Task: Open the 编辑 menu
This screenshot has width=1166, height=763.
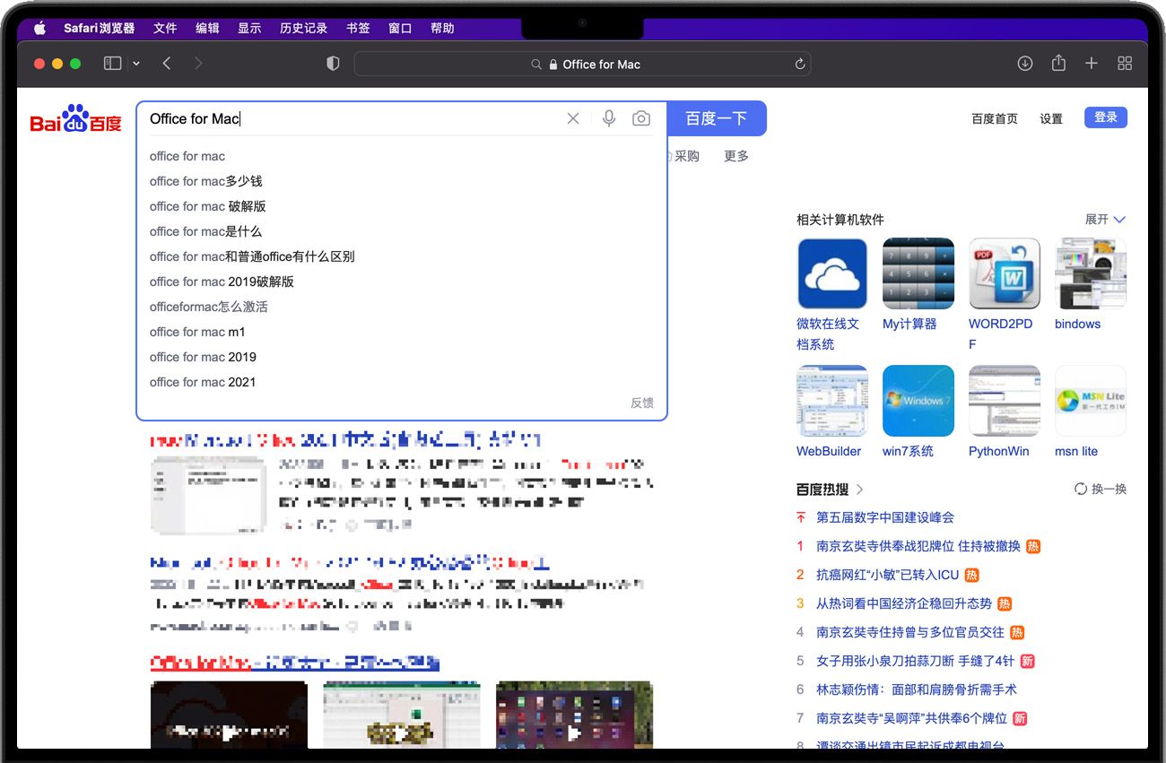Action: click(207, 29)
